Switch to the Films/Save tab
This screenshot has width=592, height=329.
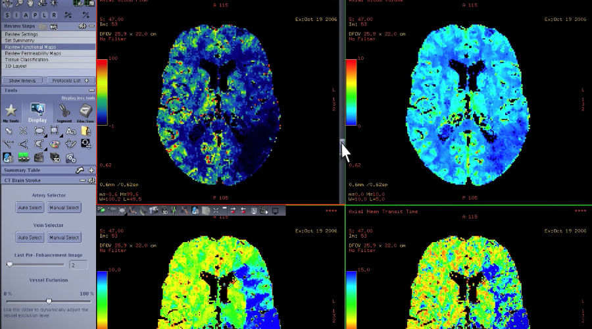coord(86,113)
